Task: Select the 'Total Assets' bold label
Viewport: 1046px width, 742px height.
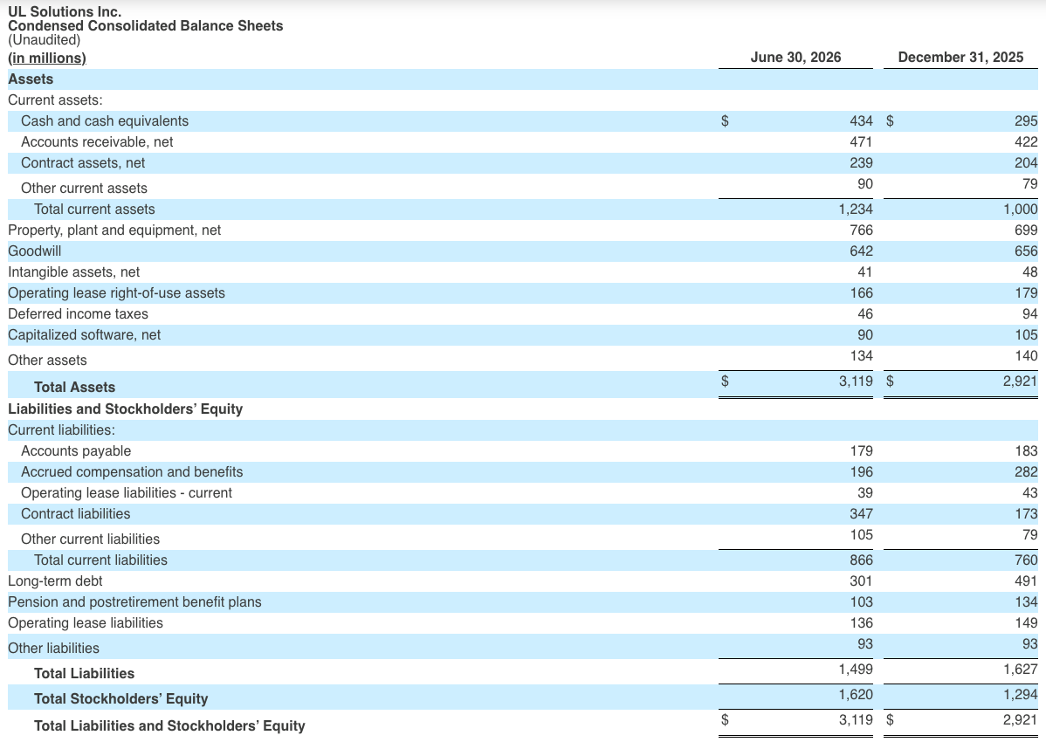Action: coord(75,388)
